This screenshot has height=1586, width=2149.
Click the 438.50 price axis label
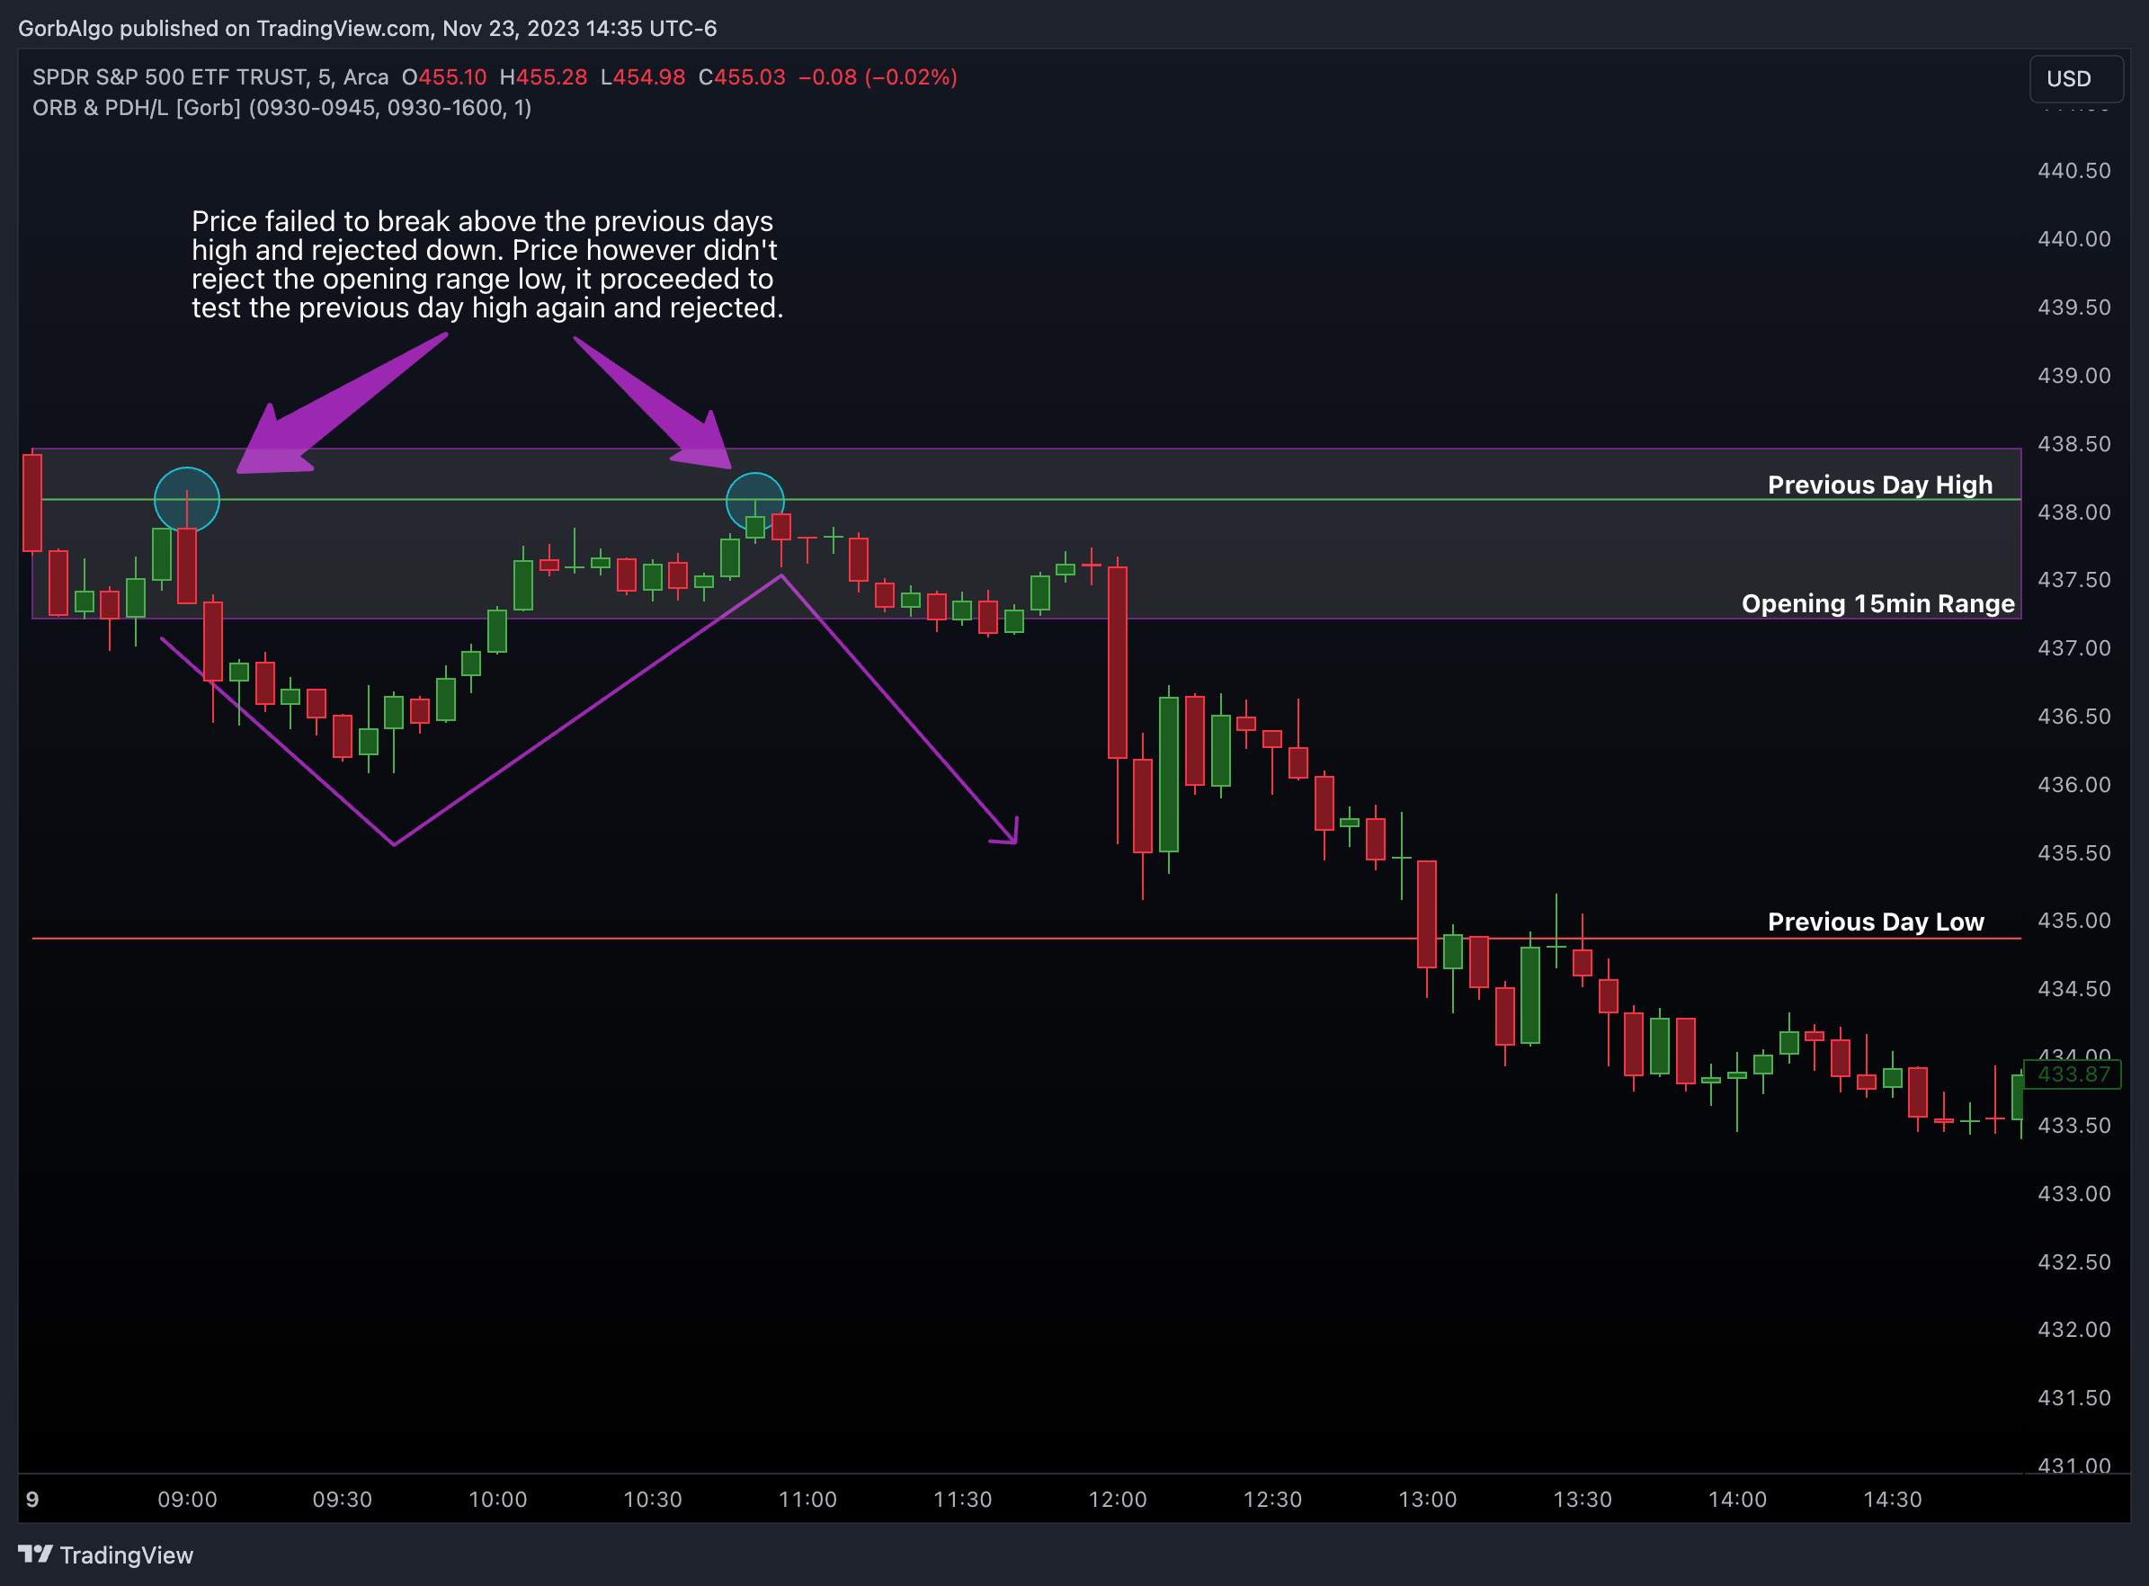click(x=2073, y=443)
